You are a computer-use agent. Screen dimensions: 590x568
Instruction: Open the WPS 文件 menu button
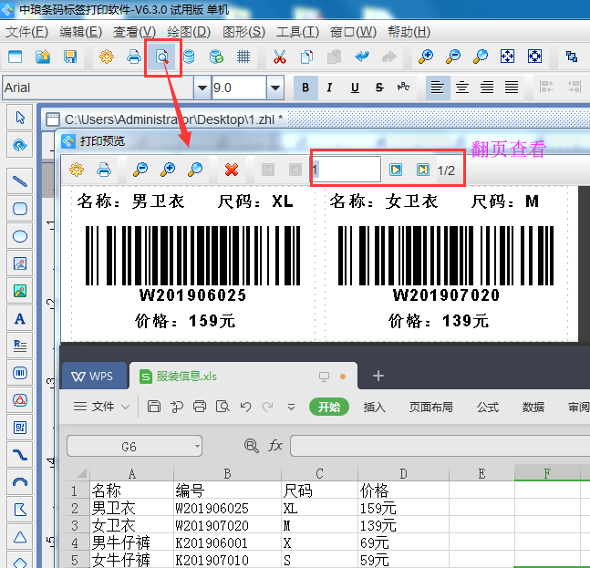coord(102,407)
